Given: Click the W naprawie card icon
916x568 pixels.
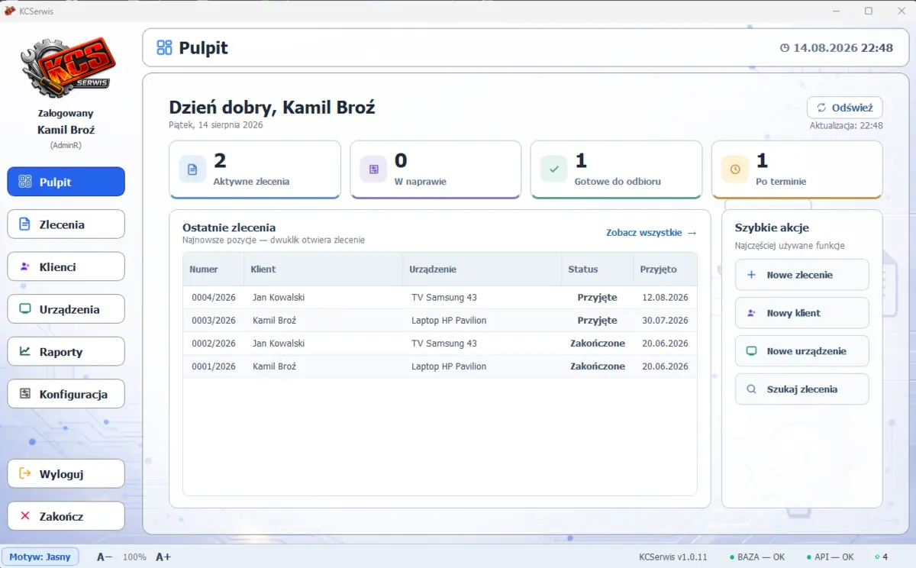Looking at the screenshot, I should (x=373, y=169).
